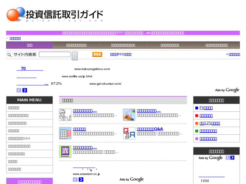Open the glasses-wearing man sketch thumbnail

pyautogui.click(x=65, y=115)
